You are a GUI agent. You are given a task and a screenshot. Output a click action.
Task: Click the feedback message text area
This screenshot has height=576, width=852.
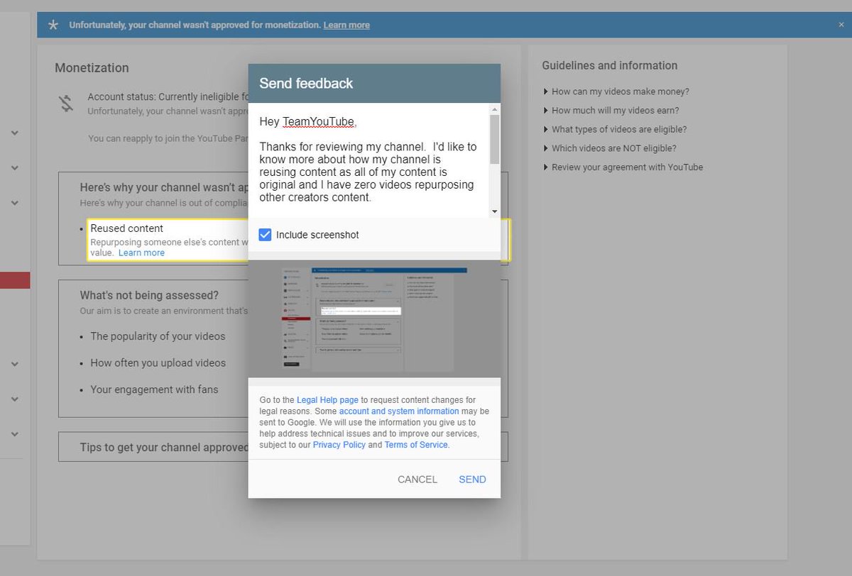click(x=368, y=160)
